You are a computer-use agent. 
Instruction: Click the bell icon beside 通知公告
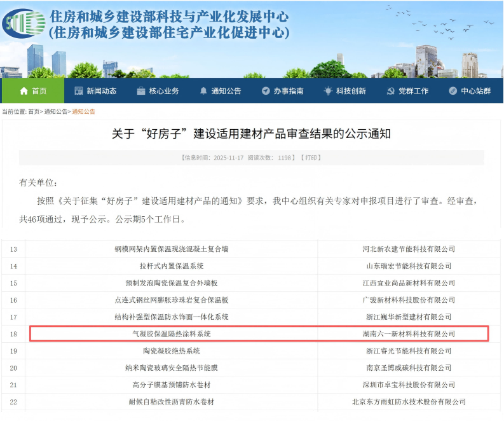pos(203,91)
